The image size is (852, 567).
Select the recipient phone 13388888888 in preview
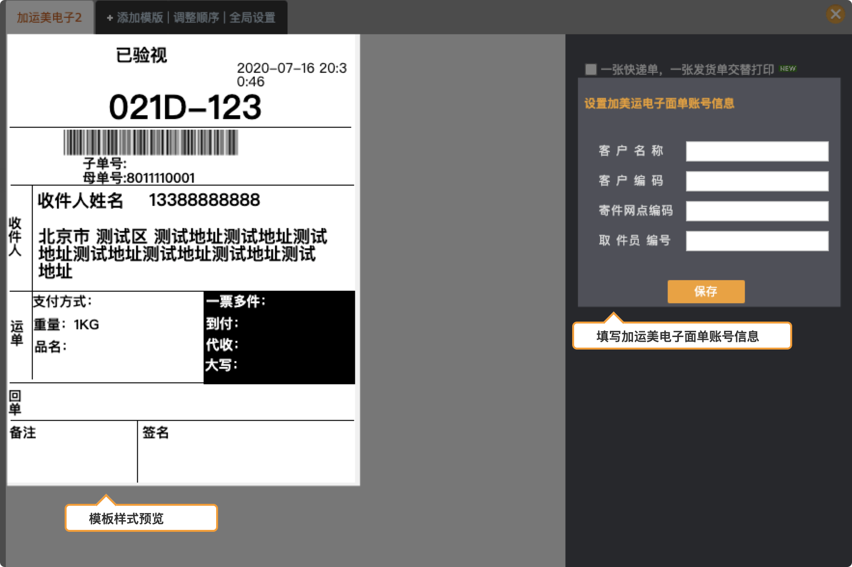click(204, 200)
